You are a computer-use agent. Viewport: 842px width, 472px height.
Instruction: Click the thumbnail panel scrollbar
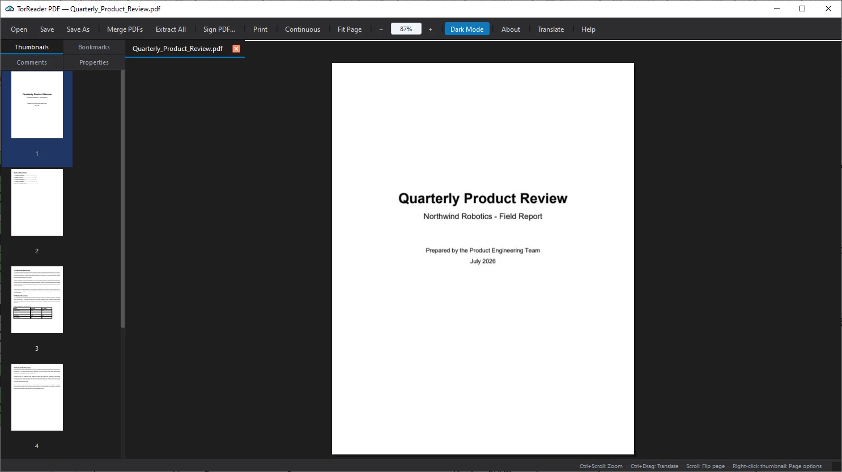[122, 198]
